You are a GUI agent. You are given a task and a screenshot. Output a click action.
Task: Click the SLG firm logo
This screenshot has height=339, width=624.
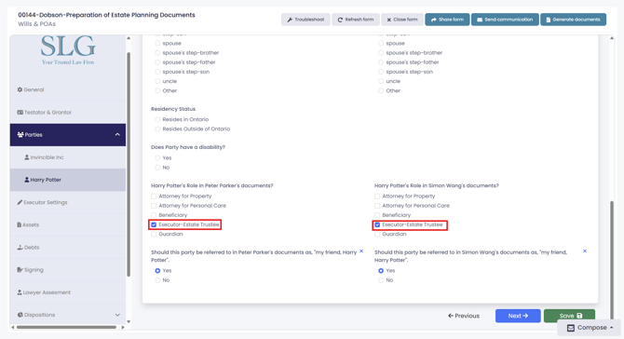tap(68, 49)
